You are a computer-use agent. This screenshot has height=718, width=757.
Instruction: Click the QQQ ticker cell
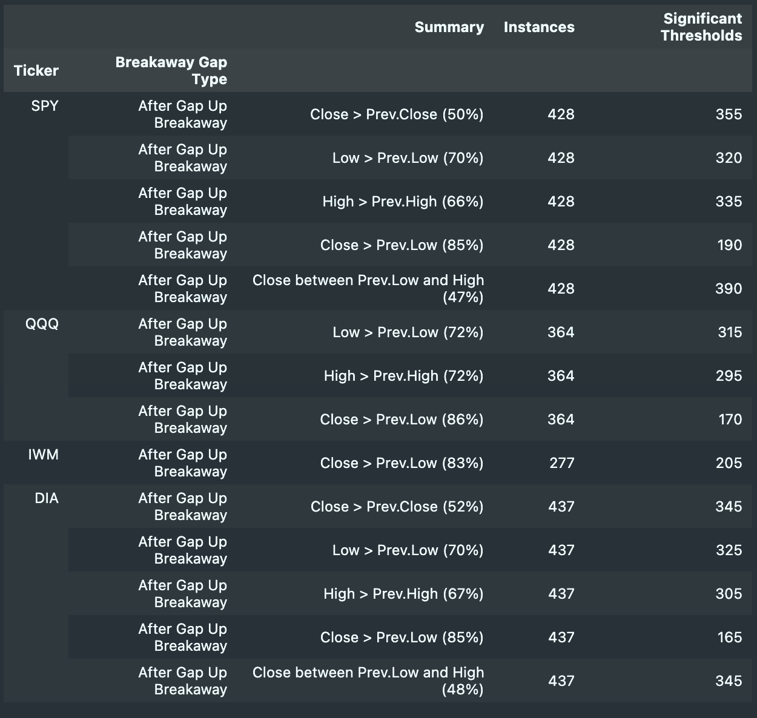[42, 324]
